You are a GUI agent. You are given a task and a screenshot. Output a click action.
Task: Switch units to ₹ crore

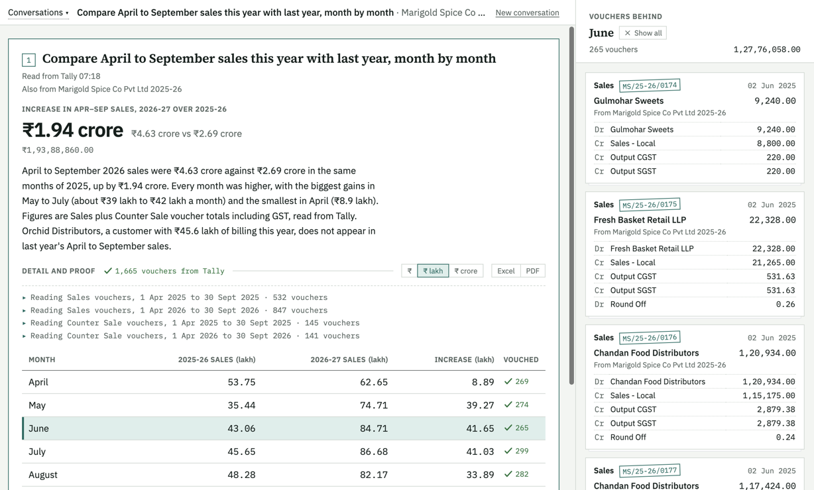pyautogui.click(x=465, y=271)
